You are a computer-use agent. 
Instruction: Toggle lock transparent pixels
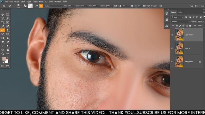177,26
